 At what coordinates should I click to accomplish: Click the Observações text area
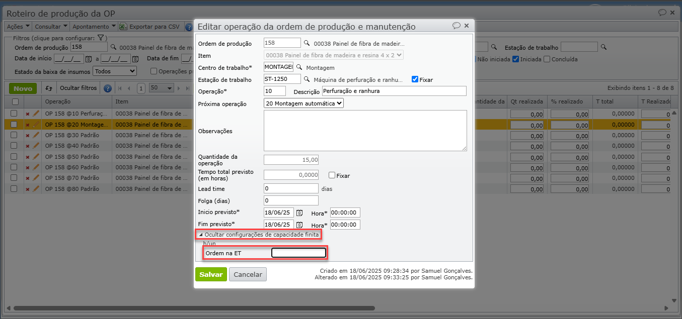point(365,131)
